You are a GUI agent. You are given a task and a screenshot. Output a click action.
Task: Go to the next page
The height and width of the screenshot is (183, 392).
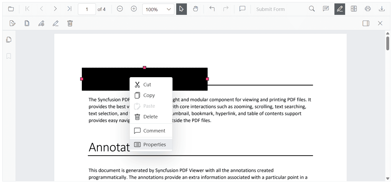pyautogui.click(x=55, y=9)
